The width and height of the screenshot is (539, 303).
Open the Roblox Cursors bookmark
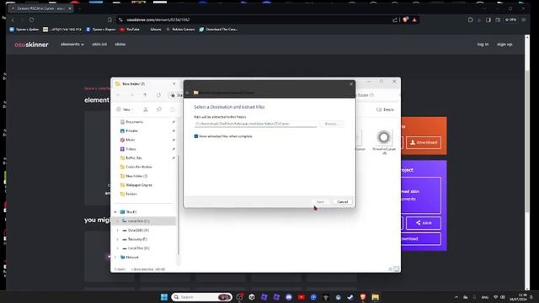(x=180, y=29)
